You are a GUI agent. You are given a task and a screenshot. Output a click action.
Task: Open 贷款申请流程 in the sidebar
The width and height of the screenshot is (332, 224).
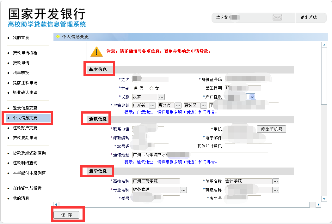pyautogui.click(x=25, y=53)
